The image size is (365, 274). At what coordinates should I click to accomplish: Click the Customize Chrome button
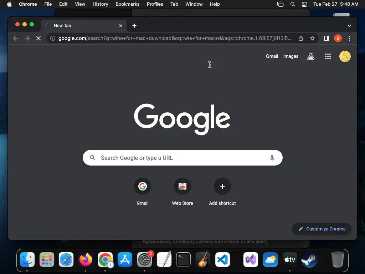coord(322,229)
